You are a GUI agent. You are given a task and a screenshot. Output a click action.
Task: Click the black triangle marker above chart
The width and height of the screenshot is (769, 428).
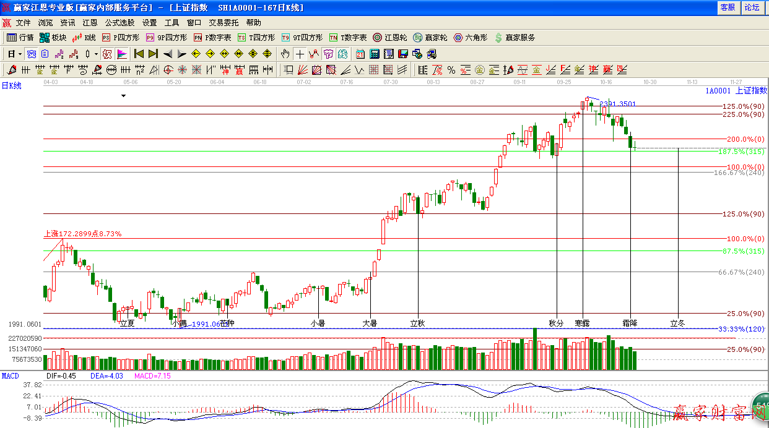(123, 96)
